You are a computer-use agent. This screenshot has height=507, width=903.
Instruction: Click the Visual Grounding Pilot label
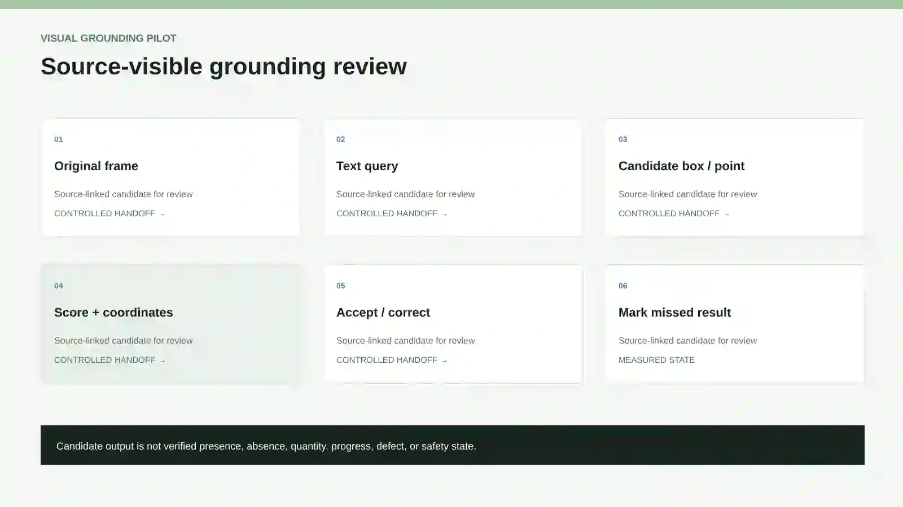click(x=108, y=38)
